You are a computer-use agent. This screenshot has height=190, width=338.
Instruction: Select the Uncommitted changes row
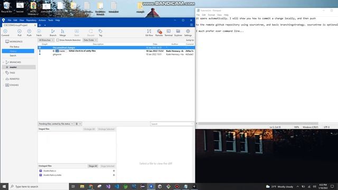coord(116,47)
